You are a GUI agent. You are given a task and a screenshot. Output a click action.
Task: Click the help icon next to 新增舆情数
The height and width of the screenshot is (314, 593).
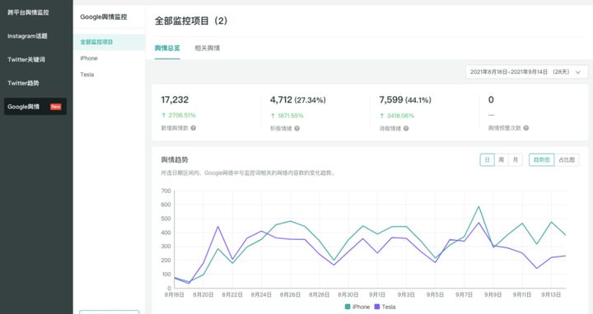194,128
